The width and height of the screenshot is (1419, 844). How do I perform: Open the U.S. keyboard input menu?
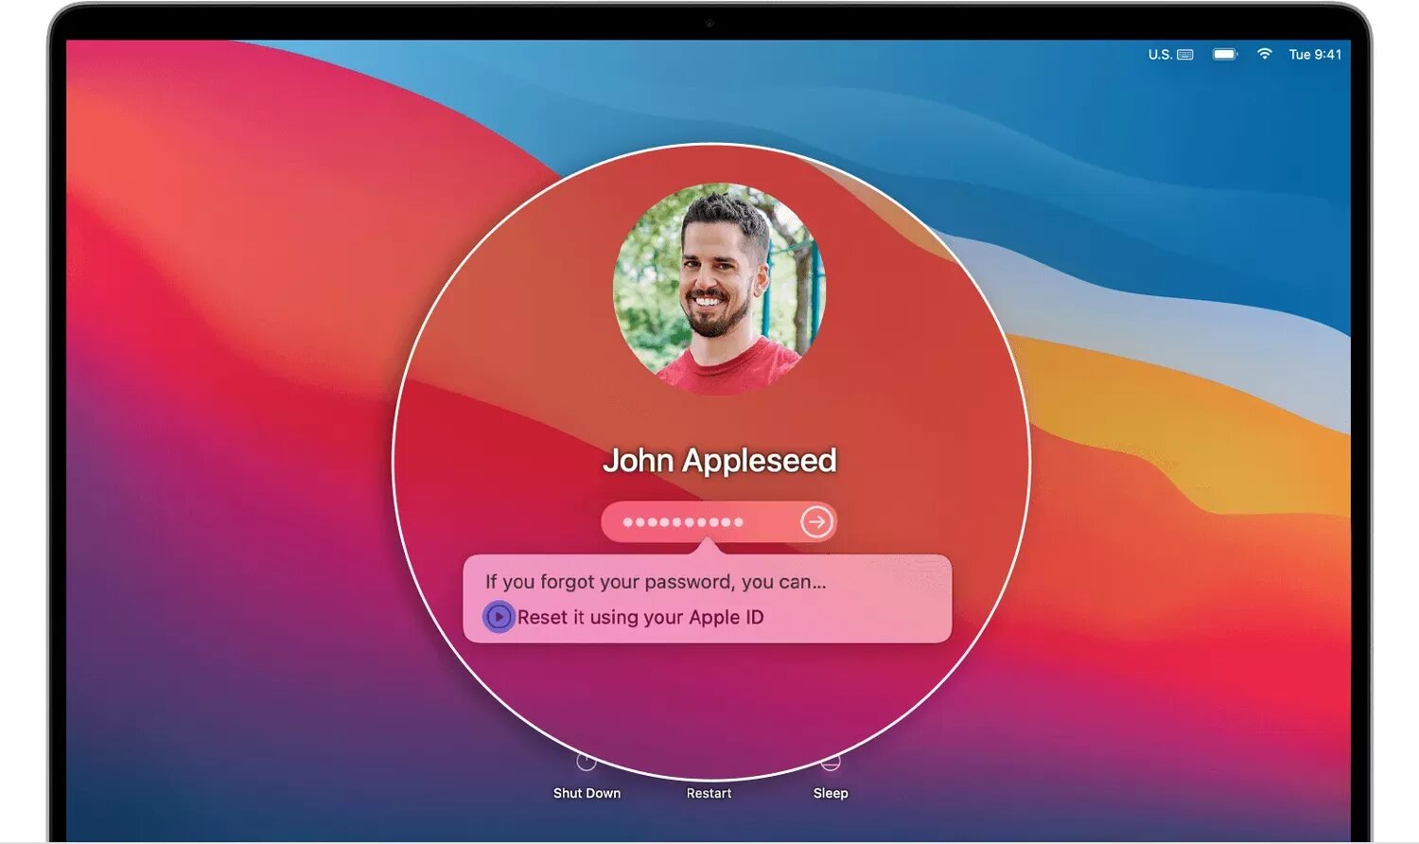tap(1170, 55)
